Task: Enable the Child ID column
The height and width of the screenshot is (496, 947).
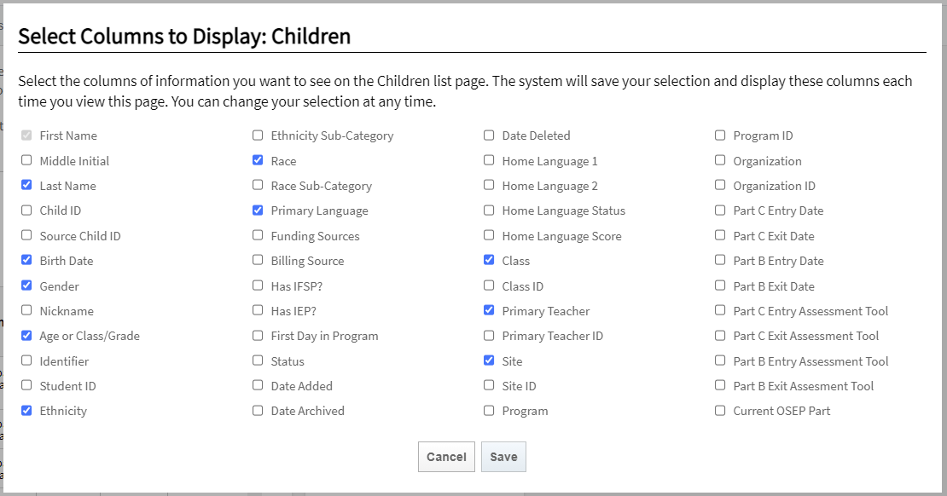Action: coord(26,210)
